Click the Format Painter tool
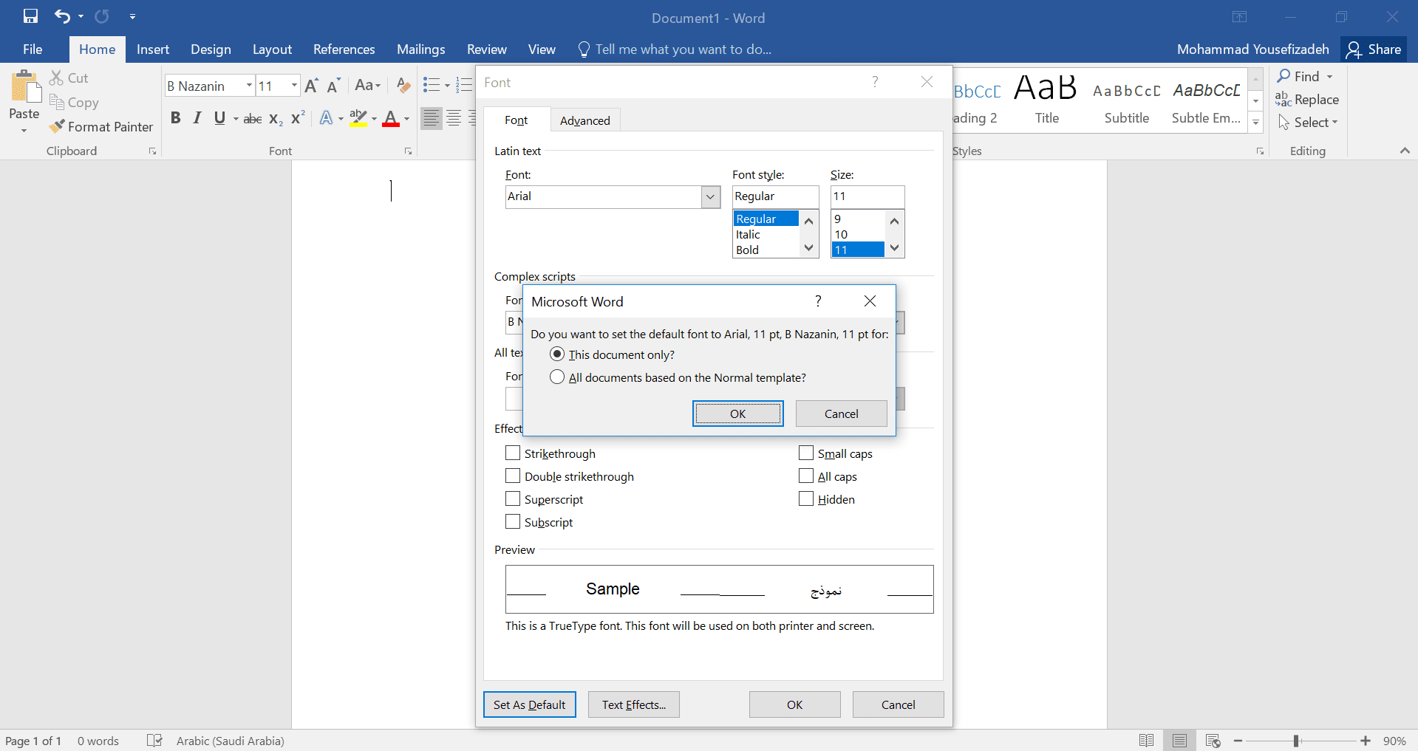Viewport: 1418px width, 751px height. point(101,127)
